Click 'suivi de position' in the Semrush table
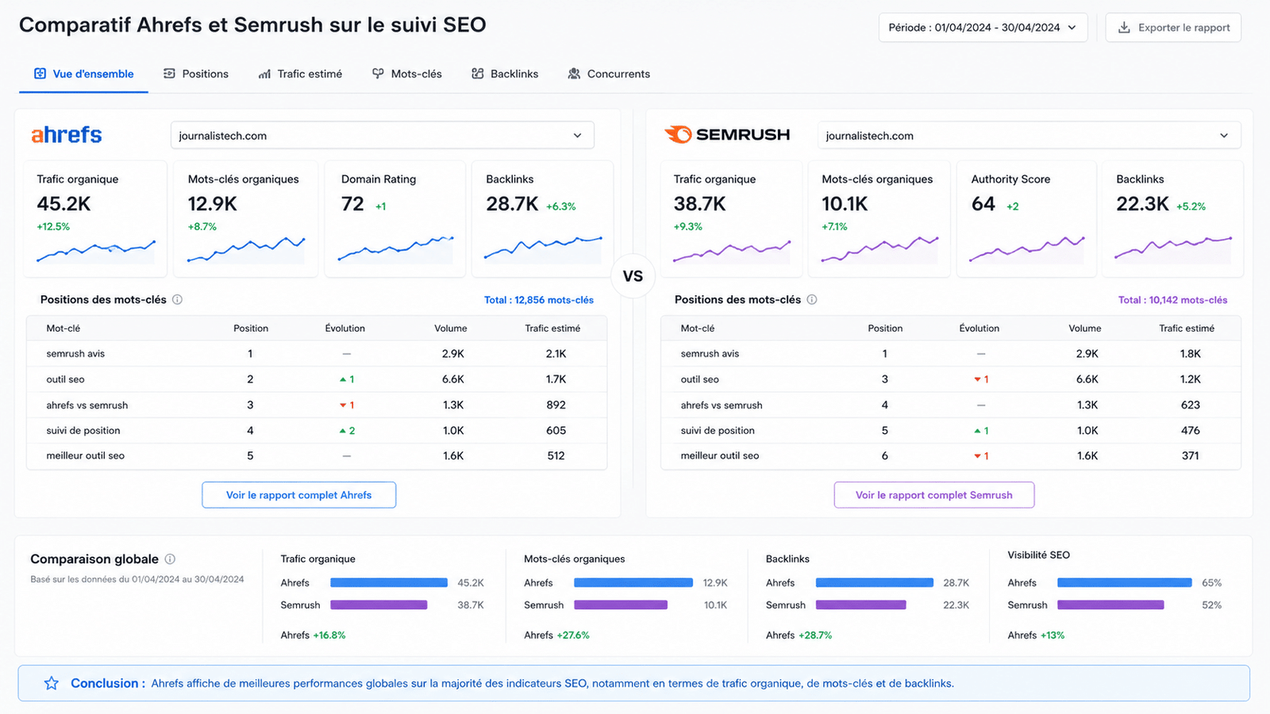Screen dimensions: 1270x714 pos(718,431)
